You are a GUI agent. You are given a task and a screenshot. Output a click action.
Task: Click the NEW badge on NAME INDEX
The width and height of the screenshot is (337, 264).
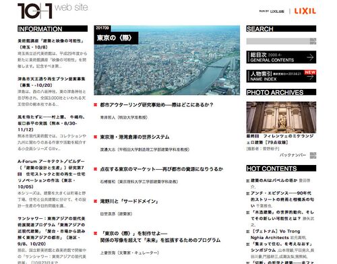coord(310,72)
